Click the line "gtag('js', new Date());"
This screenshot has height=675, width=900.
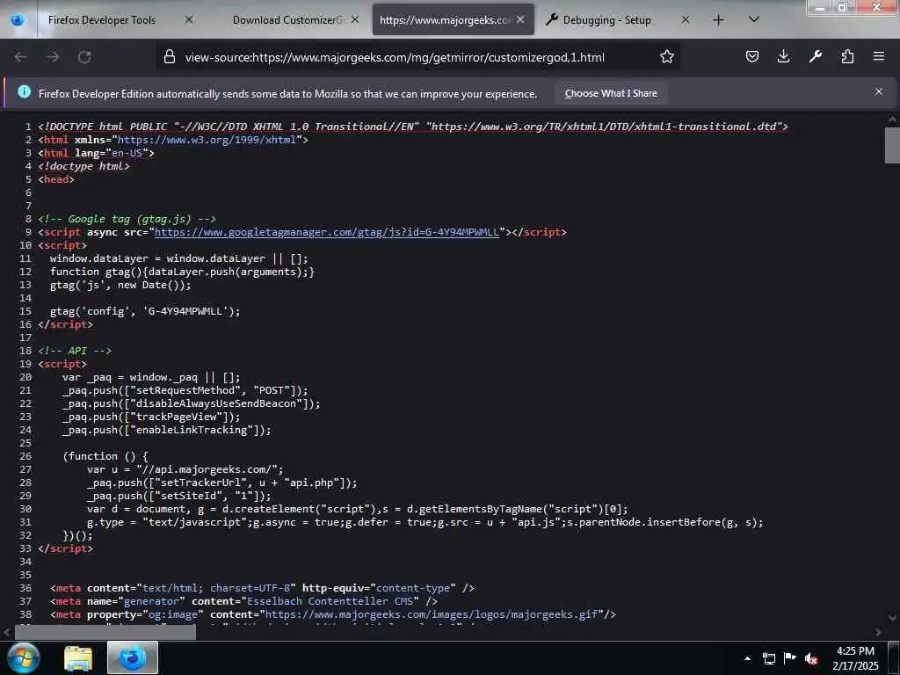[120, 285]
